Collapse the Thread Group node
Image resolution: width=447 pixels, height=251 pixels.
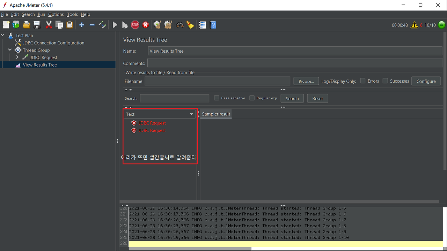[10, 50]
